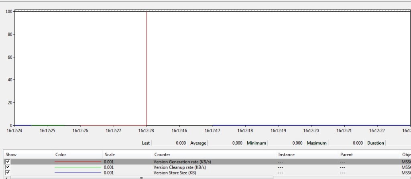The height and width of the screenshot is (179, 411).
Task: Click the red color line swatch
Action: point(77,162)
